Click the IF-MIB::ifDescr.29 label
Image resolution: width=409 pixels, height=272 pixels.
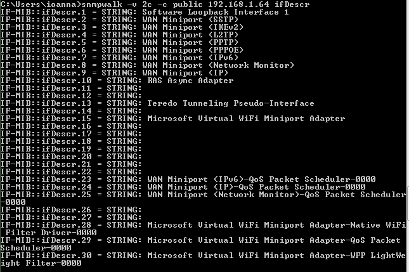point(46,240)
